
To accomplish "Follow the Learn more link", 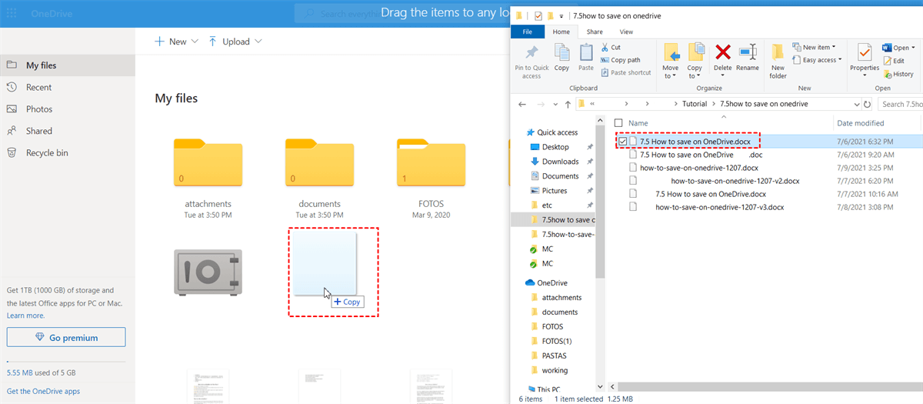I will (x=25, y=316).
